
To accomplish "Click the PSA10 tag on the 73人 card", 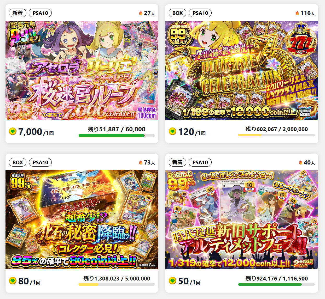I will pyautogui.click(x=40, y=162).
